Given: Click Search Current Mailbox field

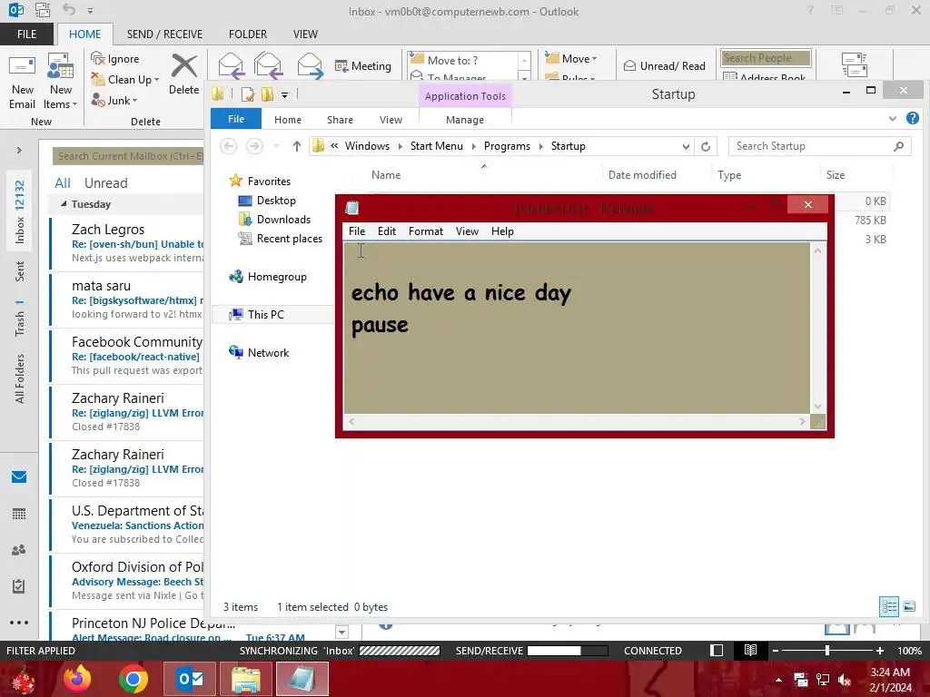Looking at the screenshot, I should tap(128, 156).
